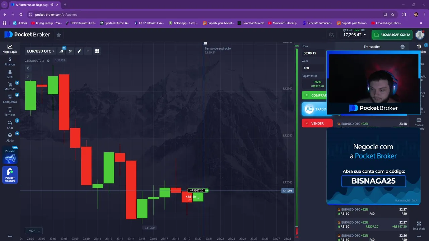
Task: Open the Chrome apps grid icon
Action: (4, 23)
